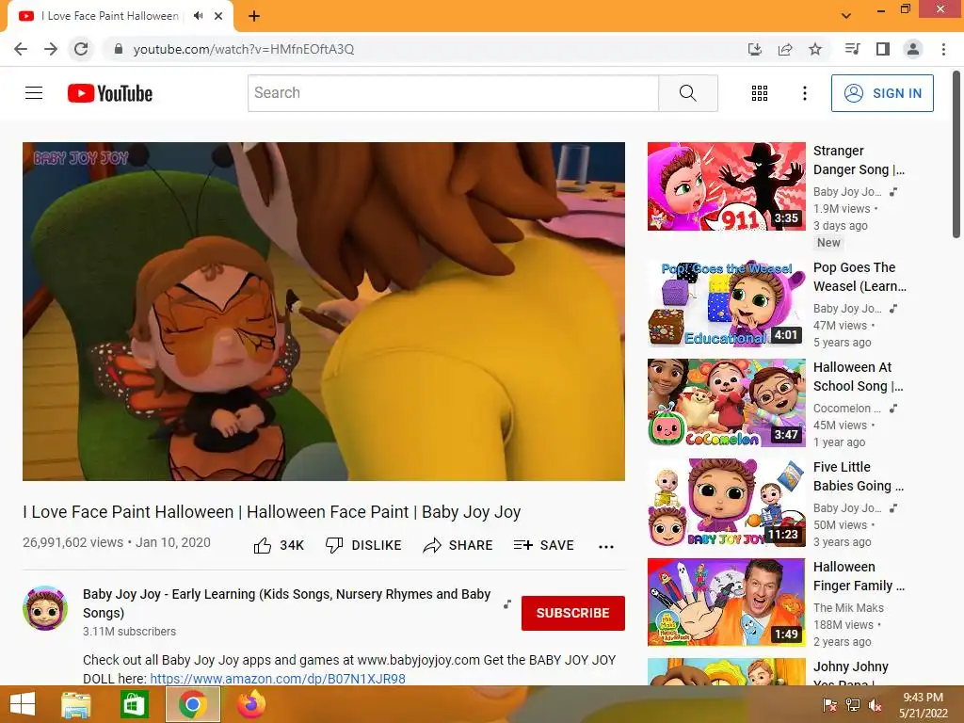This screenshot has height=723, width=964.
Task: Open Baby Joy Joy channel name link
Action: [286, 603]
